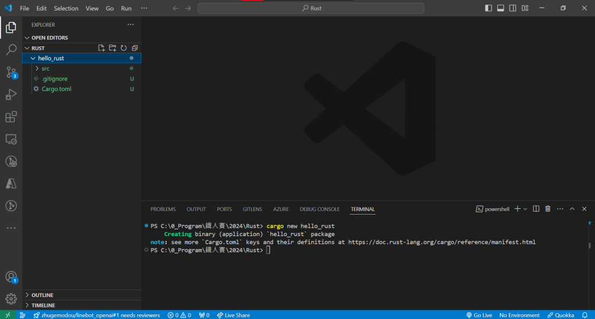The width and height of the screenshot is (595, 319).
Task: Open the Explorer view in activity bar
Action: pyautogui.click(x=11, y=27)
